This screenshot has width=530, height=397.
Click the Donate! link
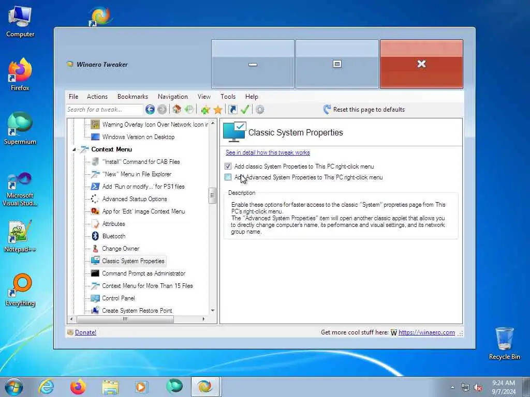[x=85, y=332]
